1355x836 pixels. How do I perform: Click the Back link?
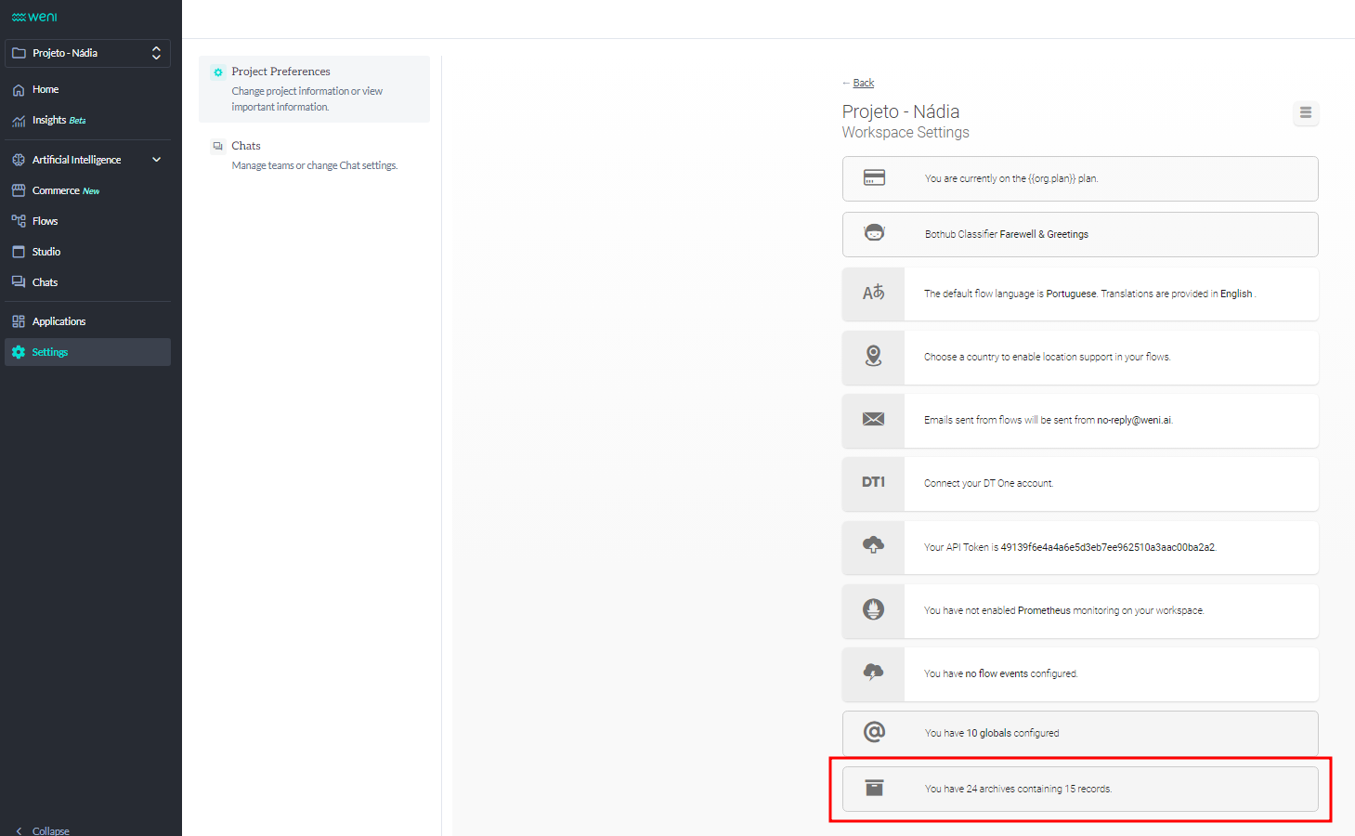point(863,83)
